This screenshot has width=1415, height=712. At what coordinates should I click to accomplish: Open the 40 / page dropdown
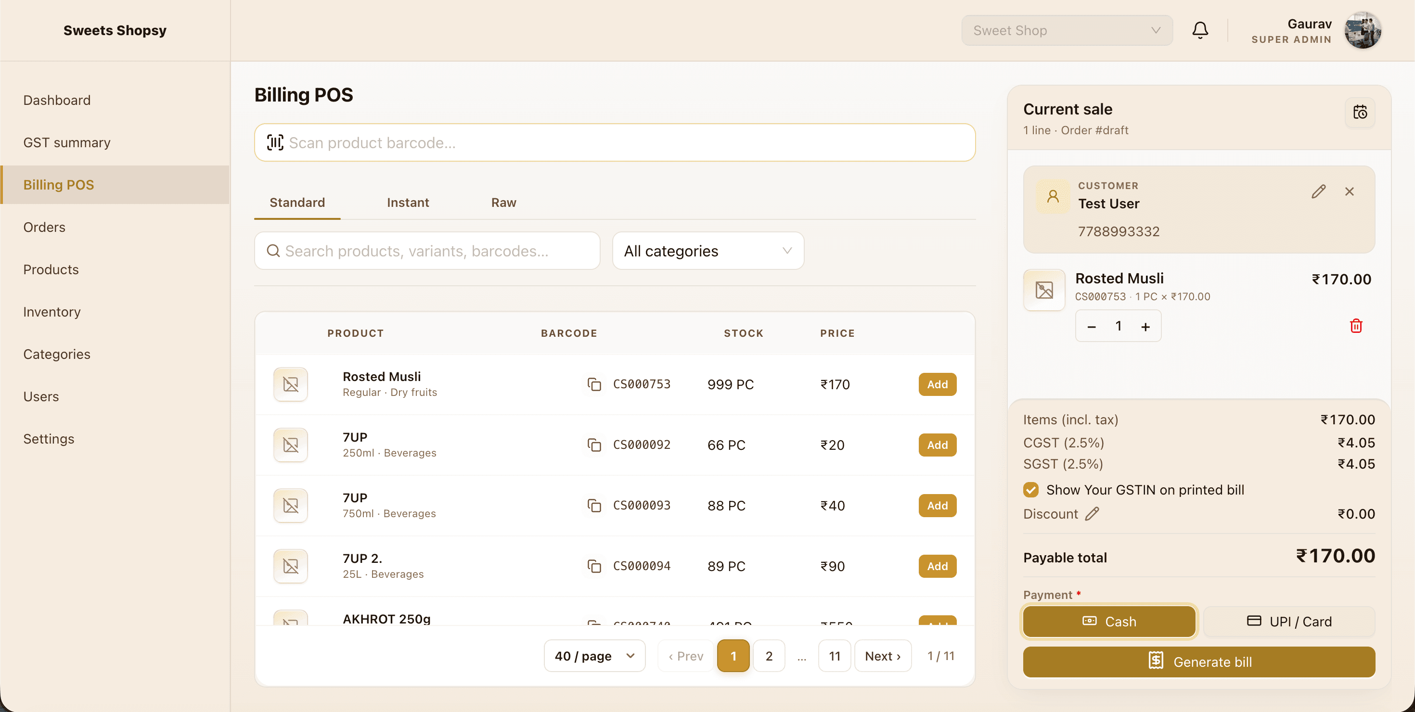(594, 656)
